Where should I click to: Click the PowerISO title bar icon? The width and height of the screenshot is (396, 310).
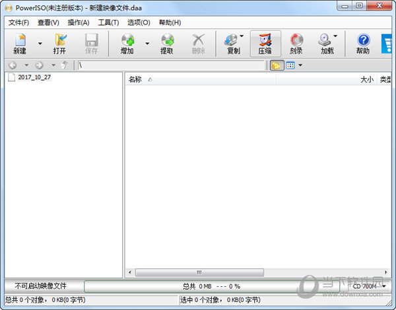coord(9,8)
